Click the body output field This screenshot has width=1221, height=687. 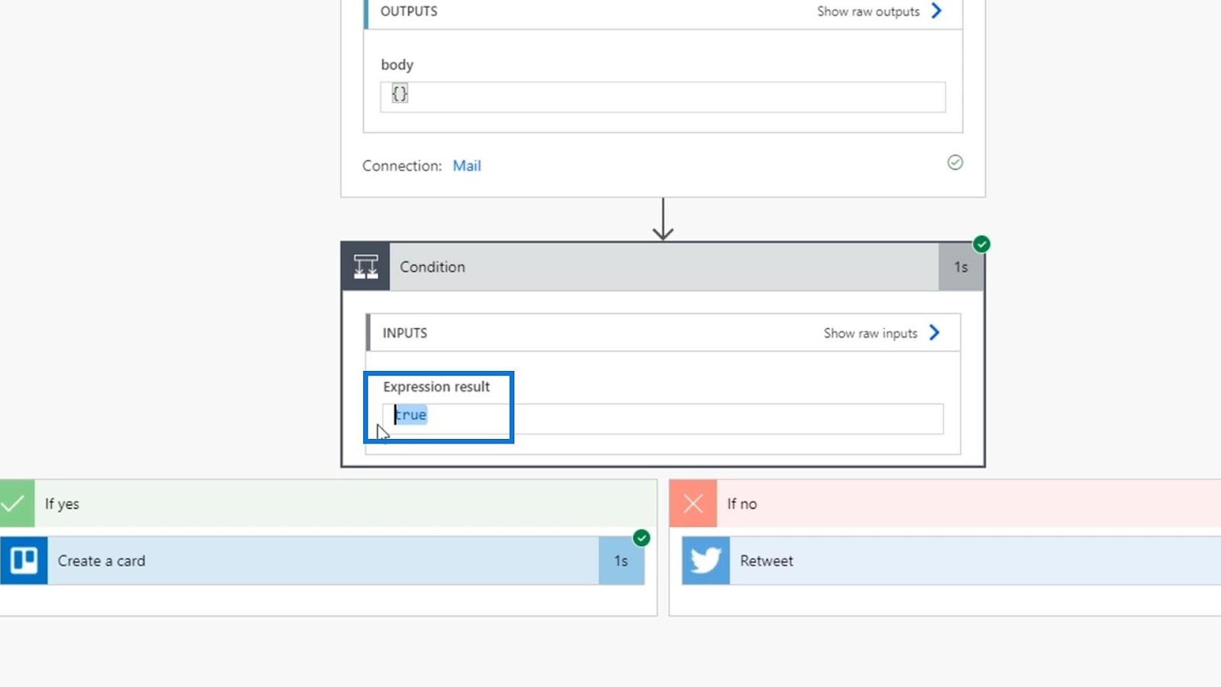coord(662,97)
